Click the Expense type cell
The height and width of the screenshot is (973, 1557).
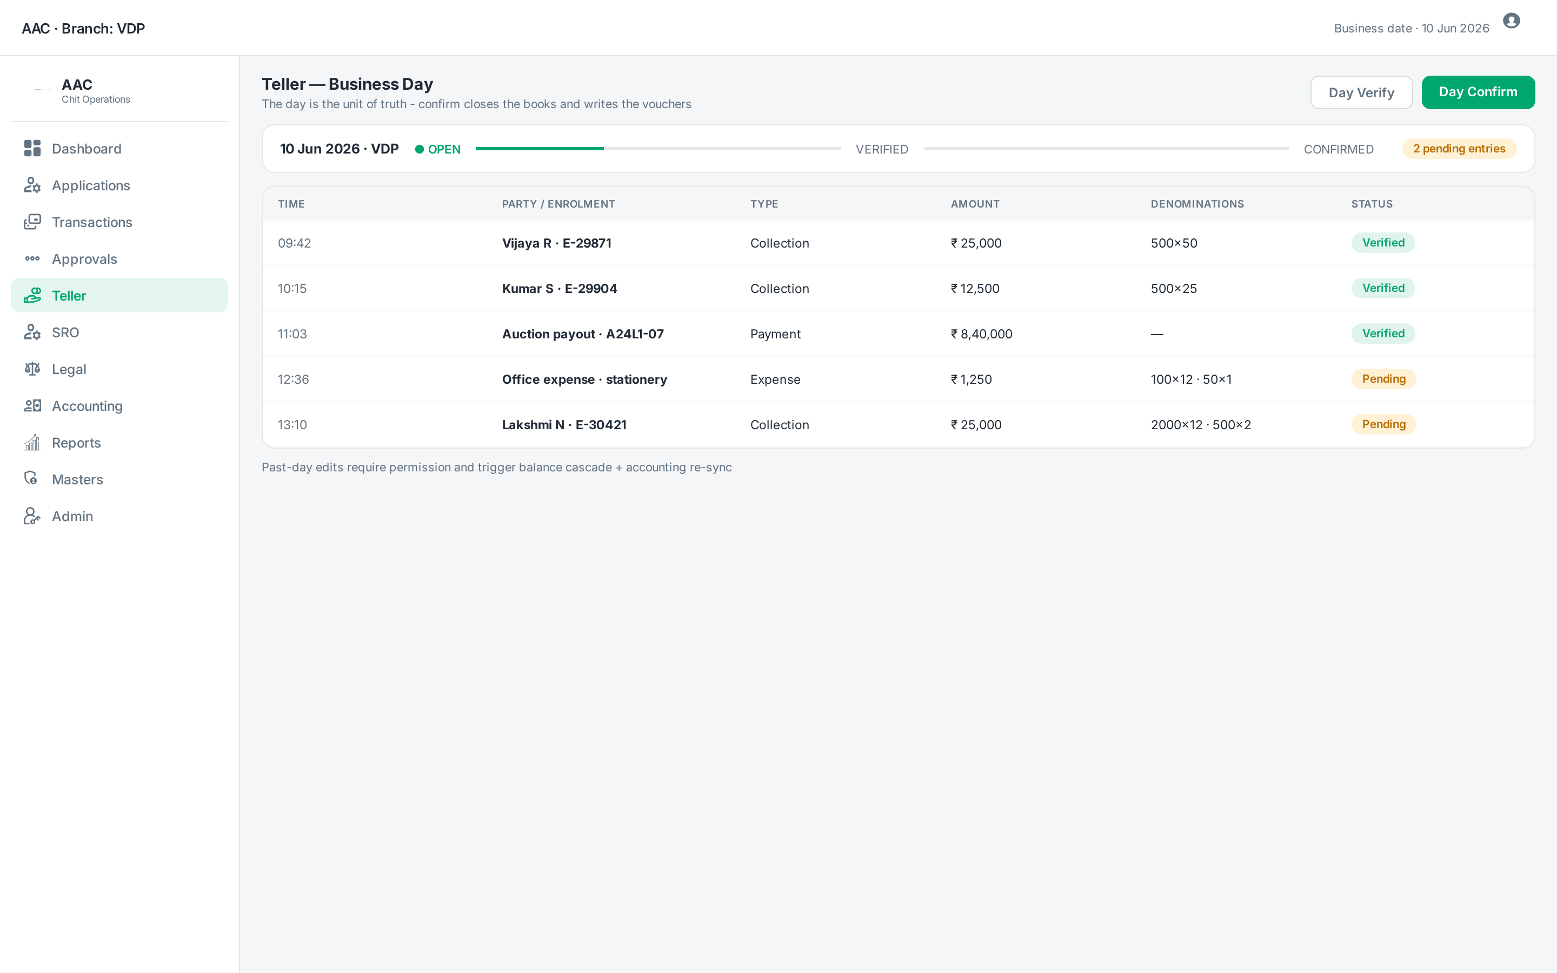point(775,379)
